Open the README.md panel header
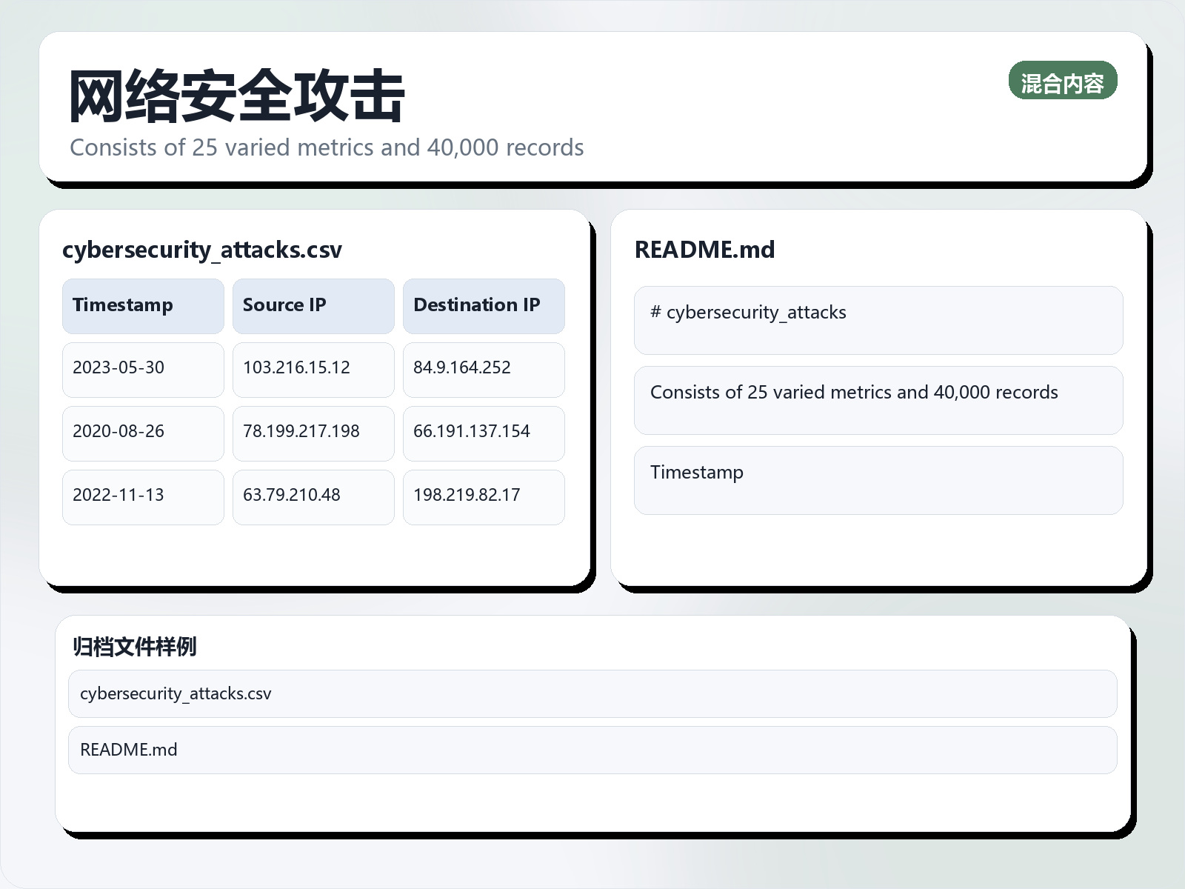This screenshot has width=1185, height=889. click(x=704, y=250)
